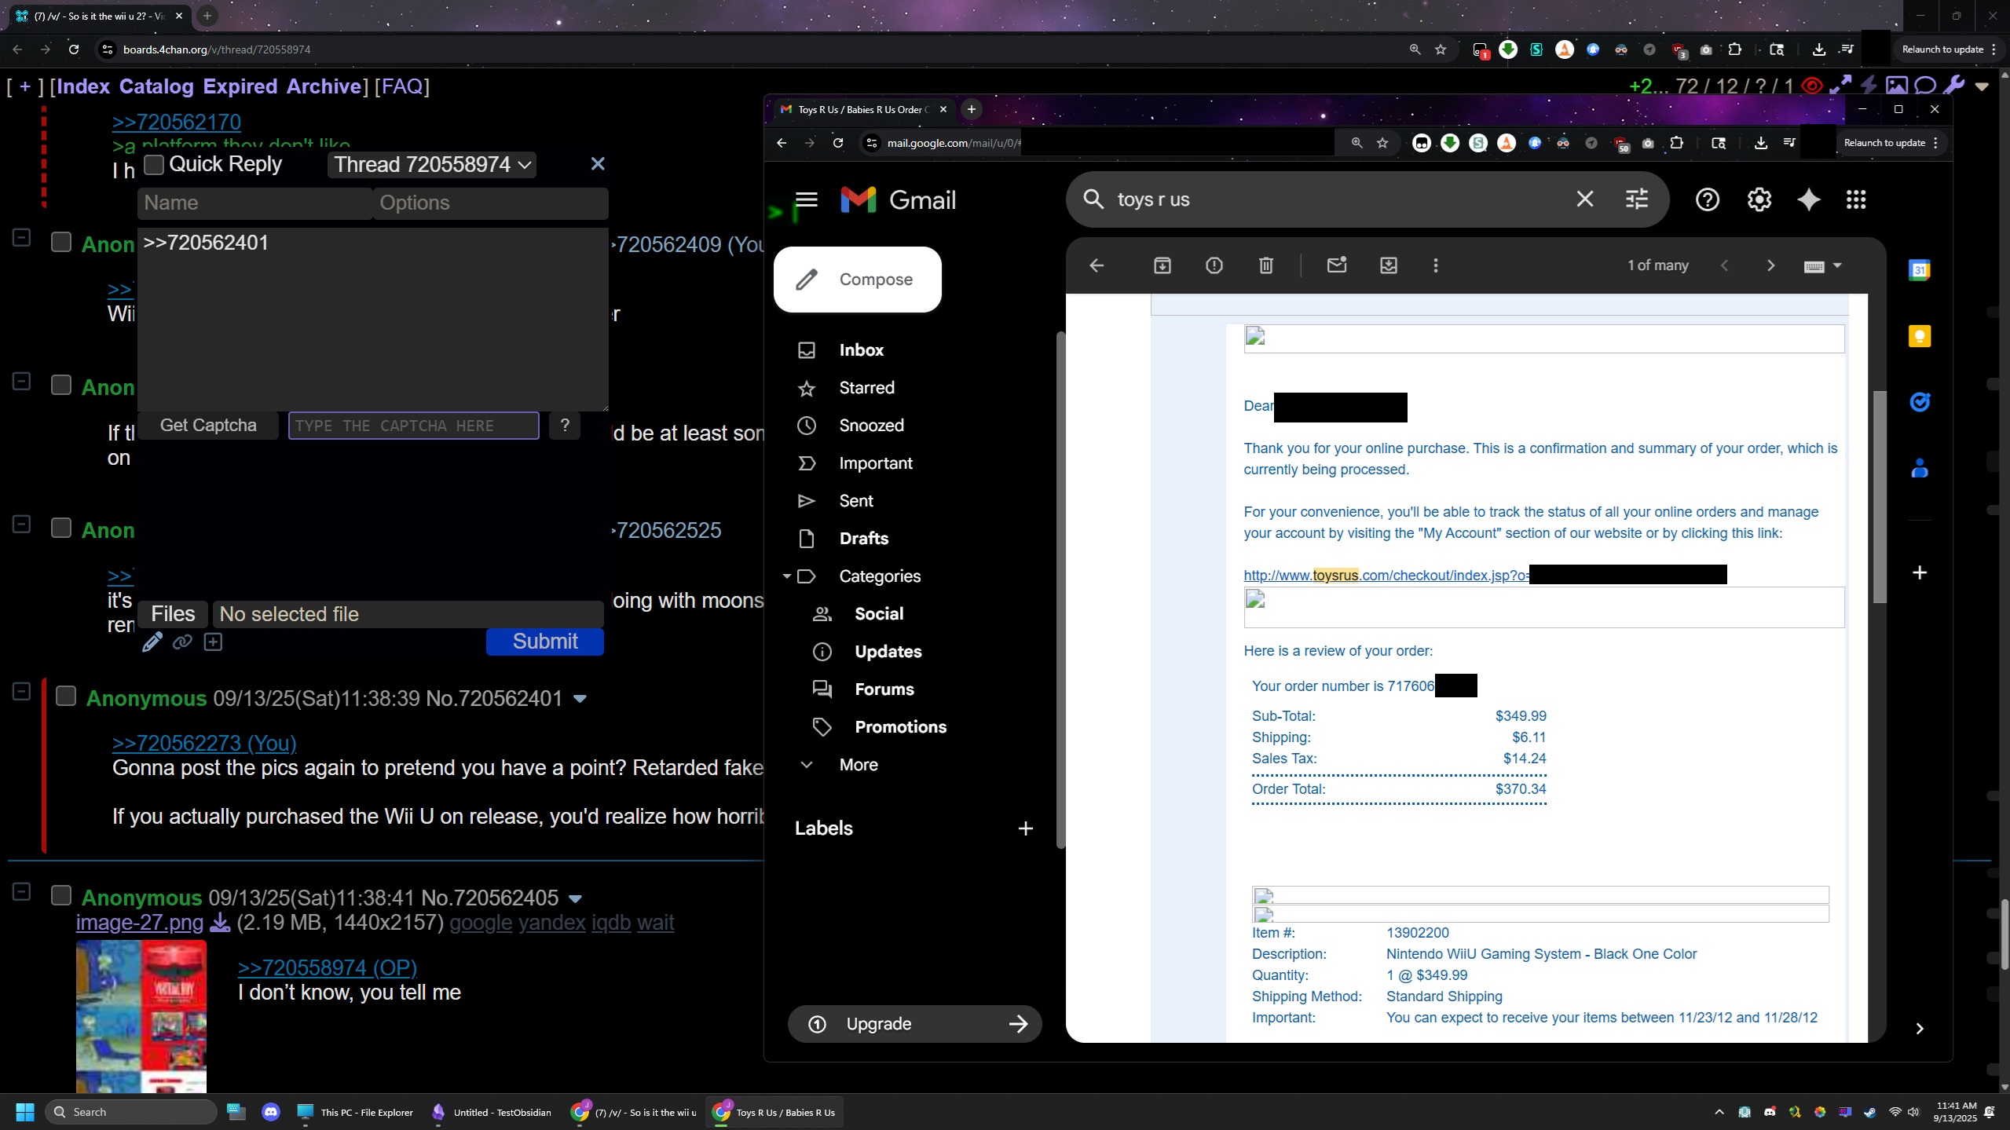Open Thread 720558974 dropdown in Quick Reply

click(432, 165)
